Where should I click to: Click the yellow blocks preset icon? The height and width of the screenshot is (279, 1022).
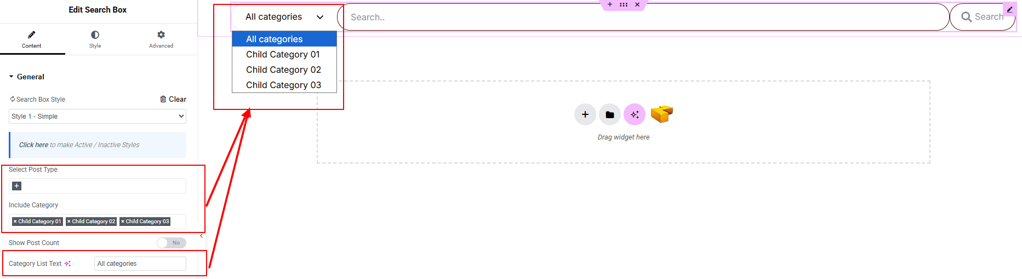point(661,114)
